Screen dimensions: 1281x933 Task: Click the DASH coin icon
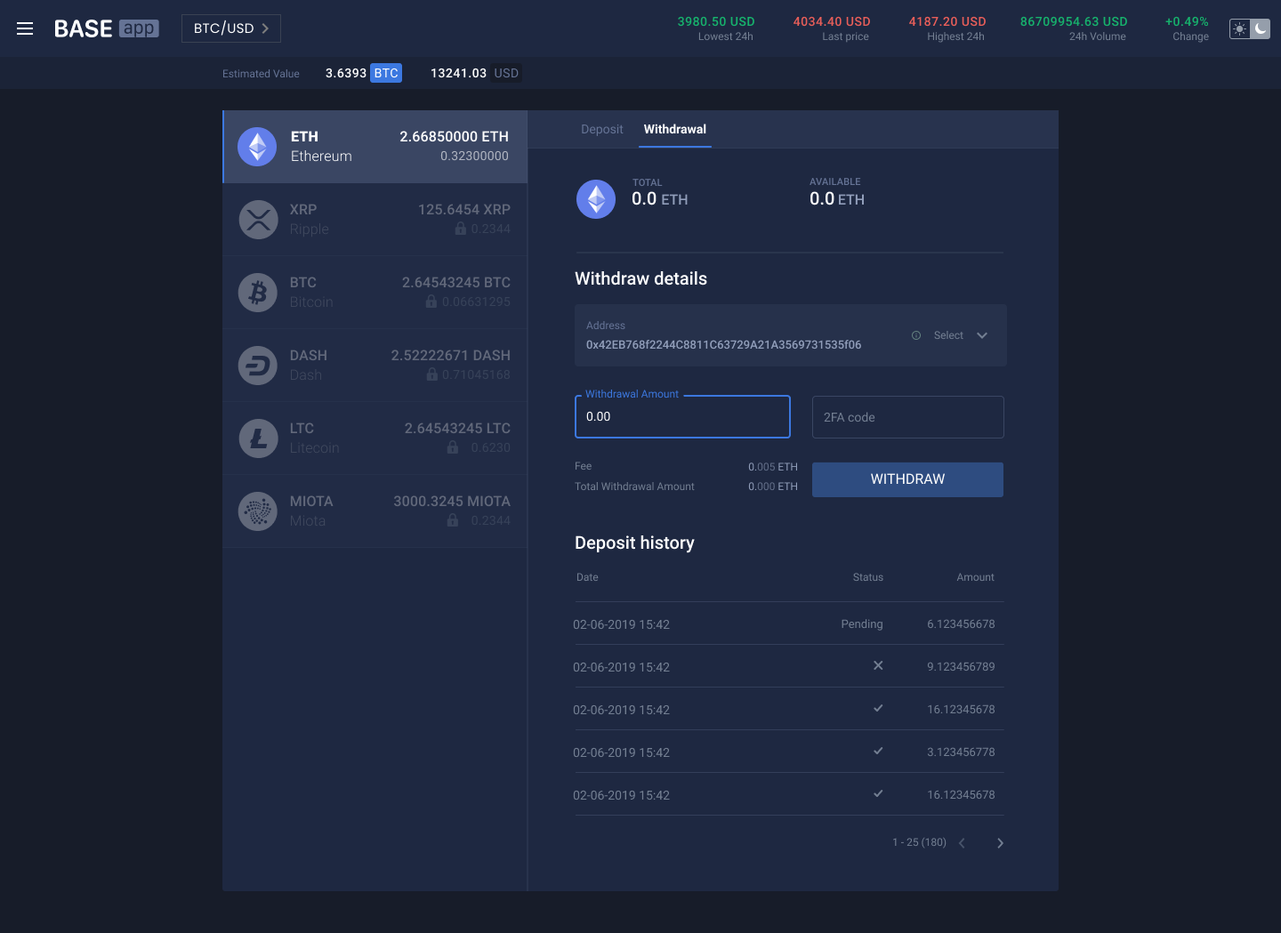257,365
